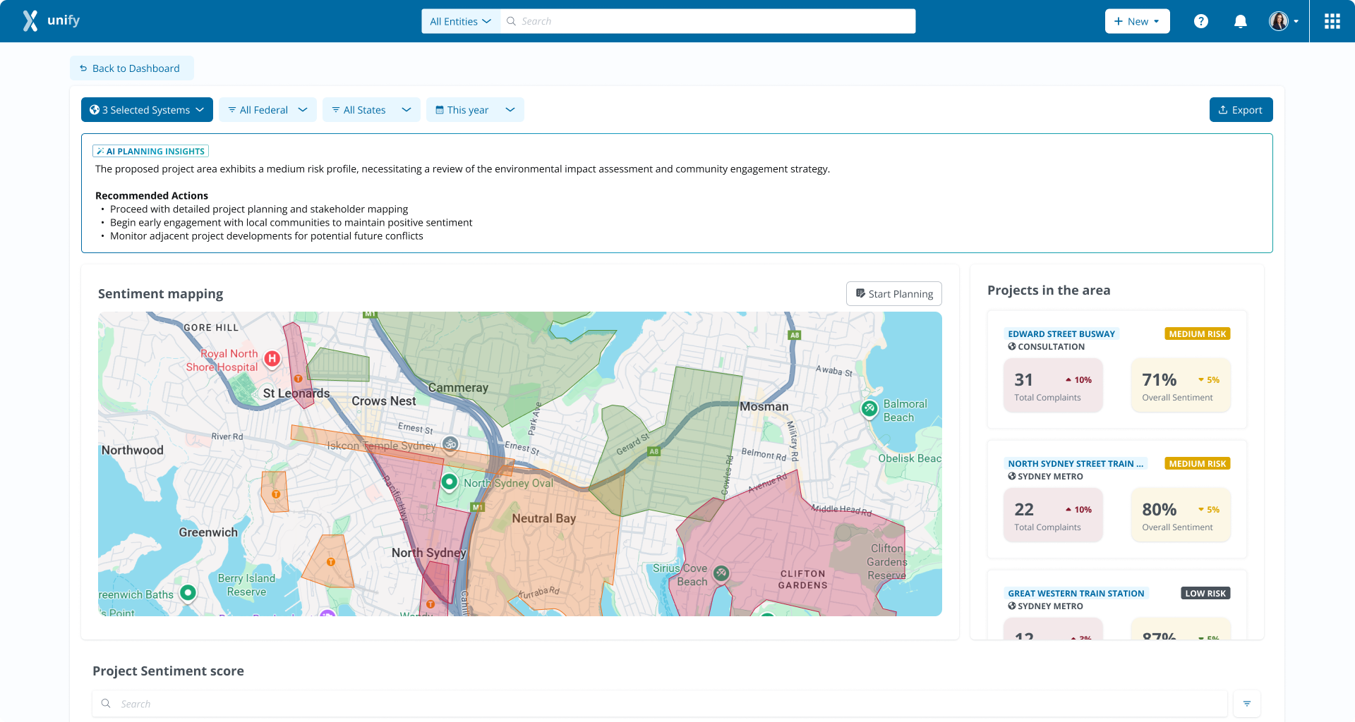Click the 71% Overall Sentiment card

click(1181, 386)
